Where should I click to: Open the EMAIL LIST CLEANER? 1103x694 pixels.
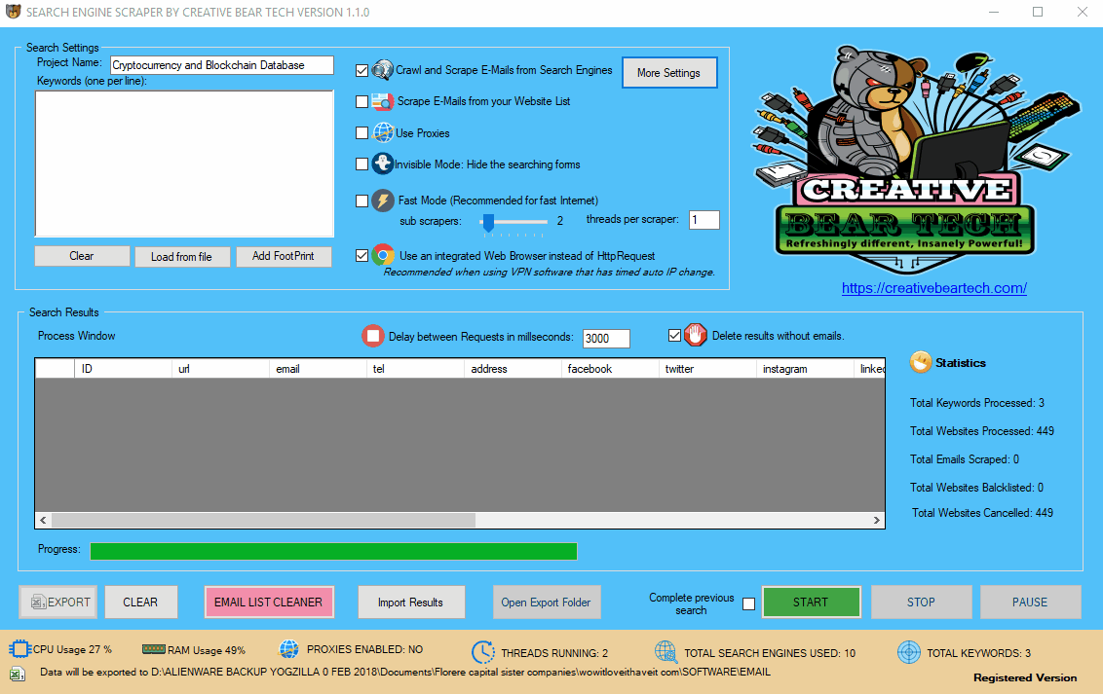(x=269, y=602)
